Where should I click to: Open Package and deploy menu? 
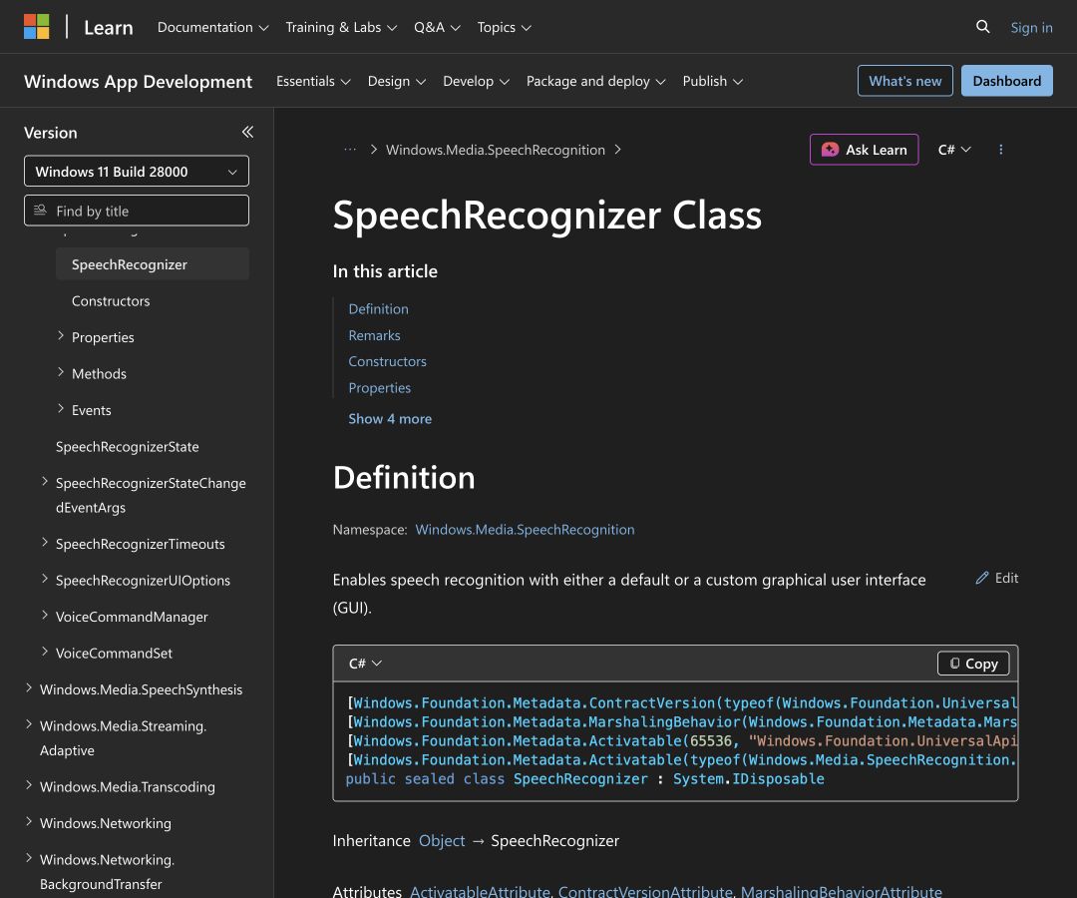595,81
